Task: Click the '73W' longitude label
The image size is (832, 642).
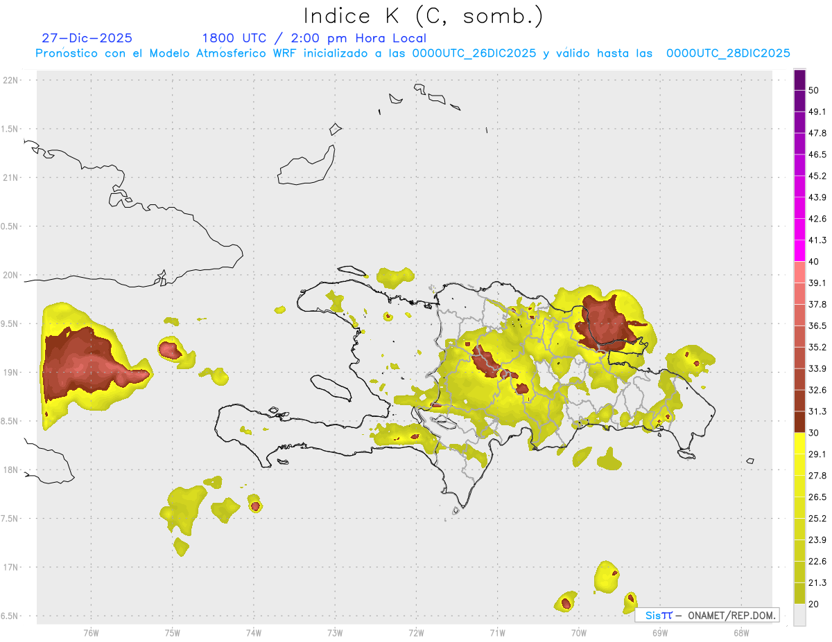Action: click(x=335, y=632)
